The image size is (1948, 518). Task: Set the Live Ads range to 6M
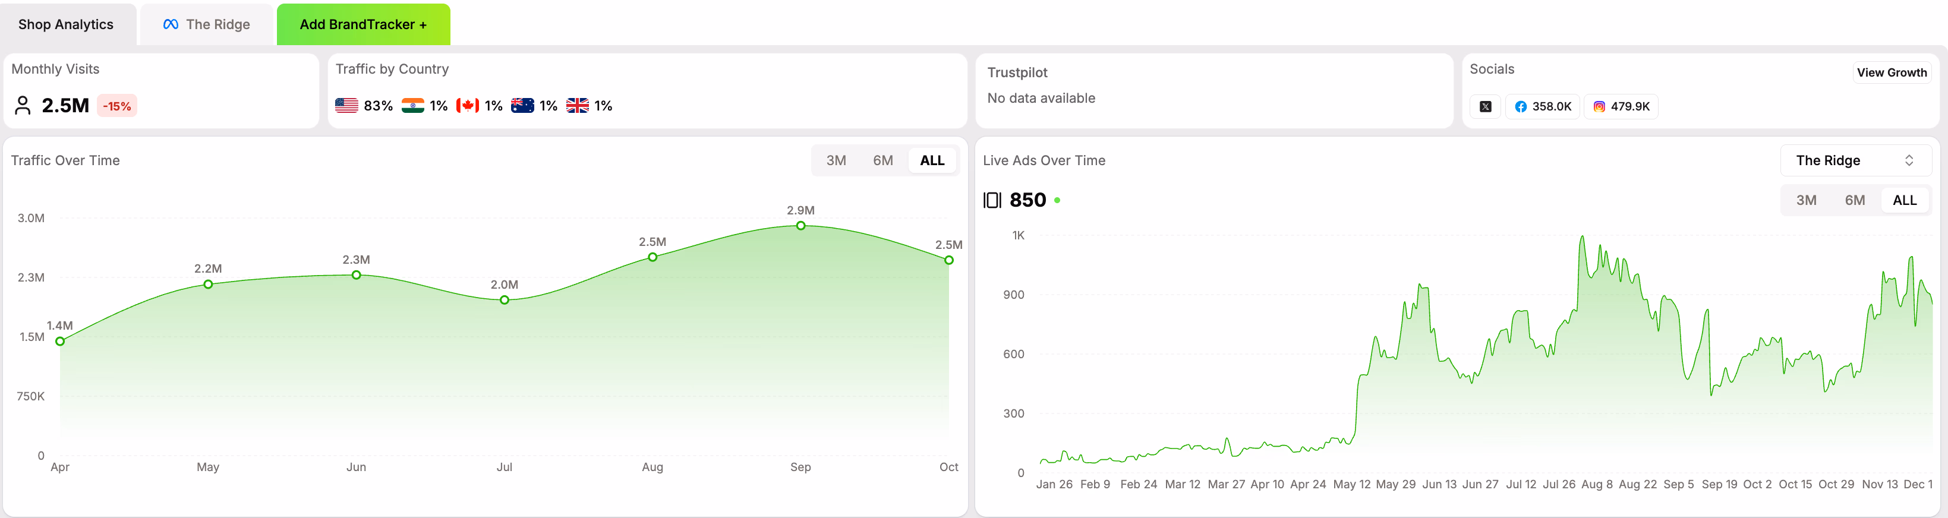1854,200
